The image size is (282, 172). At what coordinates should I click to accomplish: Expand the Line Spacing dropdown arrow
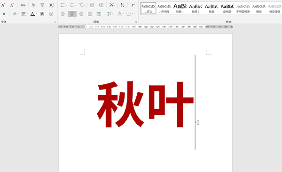pos(112,14)
